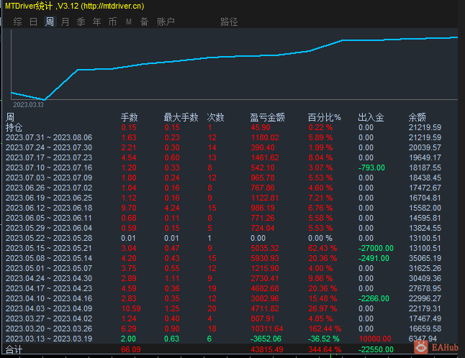
Task: Select week row 2023.06.12 ~ 2023.06.18
Action: (x=223, y=208)
